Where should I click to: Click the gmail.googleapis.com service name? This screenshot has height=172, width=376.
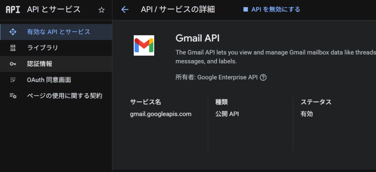click(161, 114)
